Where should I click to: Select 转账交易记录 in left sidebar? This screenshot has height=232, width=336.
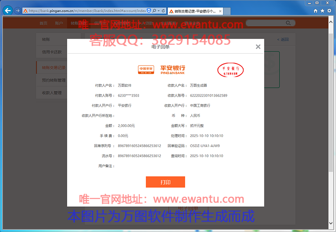click(52, 68)
